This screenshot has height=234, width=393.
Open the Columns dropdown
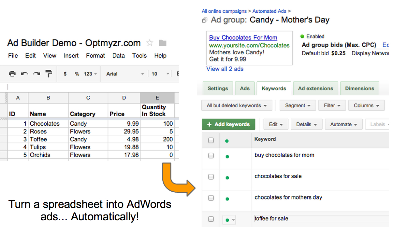[x=366, y=105]
